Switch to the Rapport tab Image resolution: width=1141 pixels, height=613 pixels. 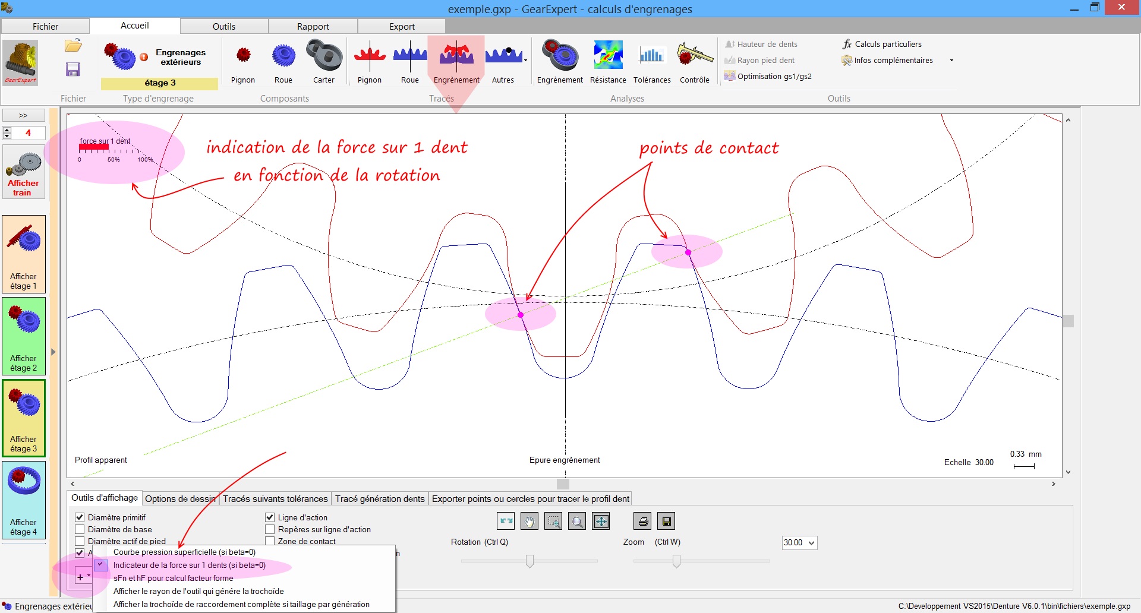tap(313, 27)
